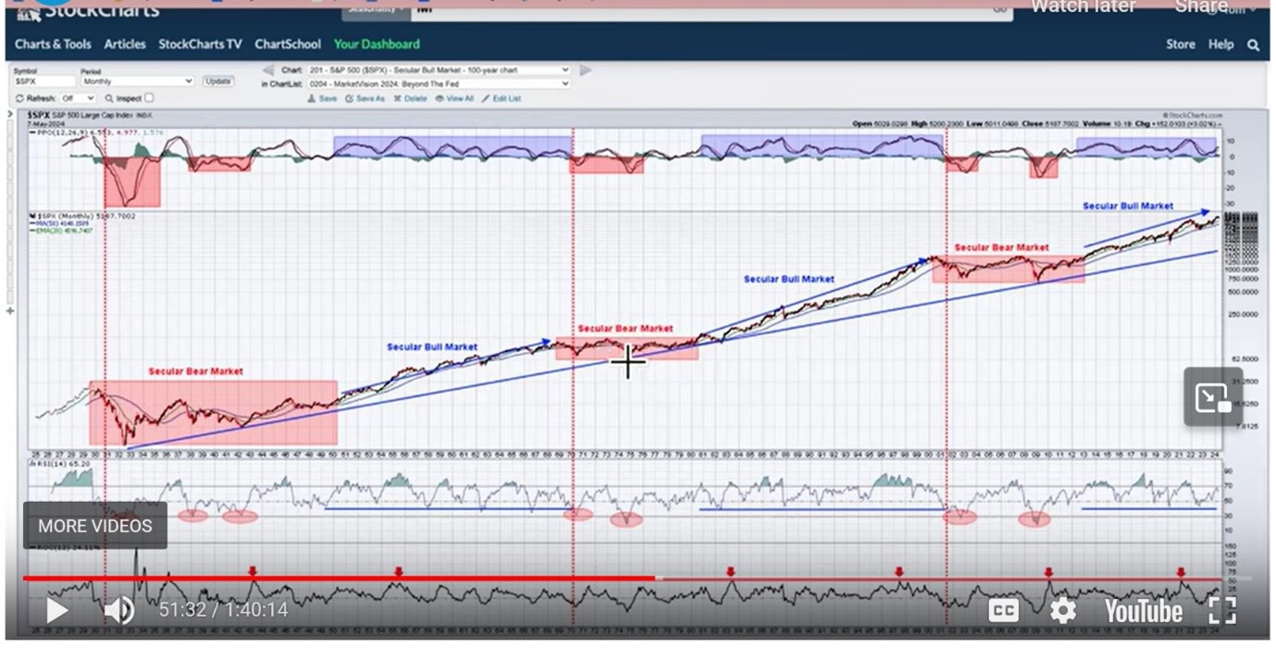
Task: Expand the left side panel arrow
Action: (x=10, y=115)
